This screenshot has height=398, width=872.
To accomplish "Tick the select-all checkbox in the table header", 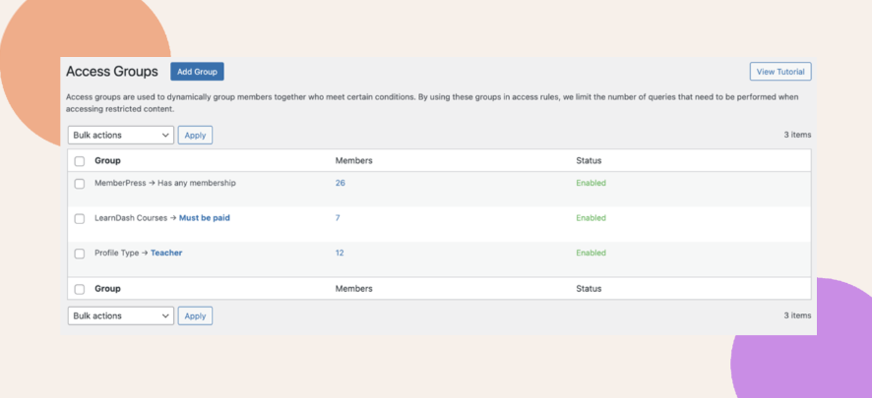I will [x=80, y=161].
